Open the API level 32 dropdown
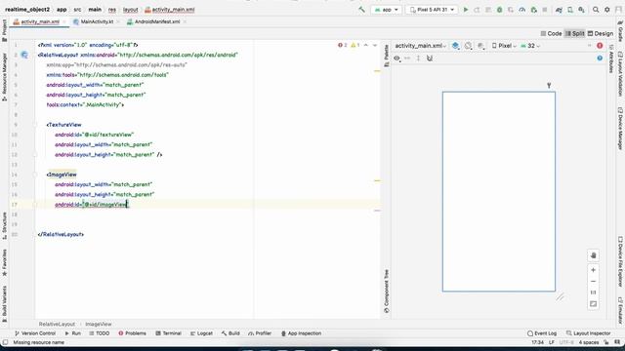This screenshot has height=351, width=625. click(x=529, y=46)
